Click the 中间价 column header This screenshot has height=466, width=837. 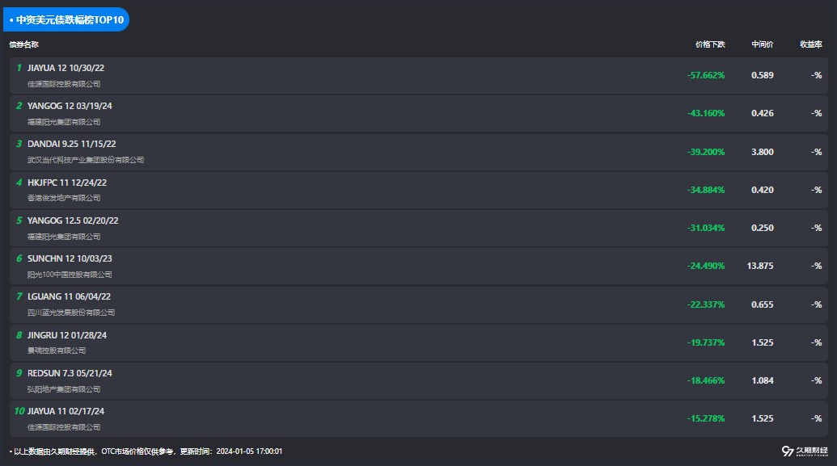click(x=762, y=44)
